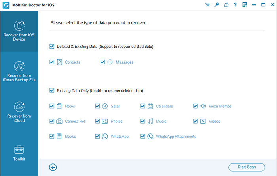Click the Safari compass icon

105,106
